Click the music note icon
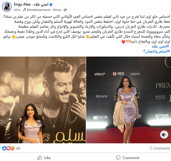The image size is (171, 161). [25, 10]
